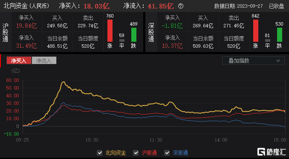The width and height of the screenshot is (289, 159).
Task: Click the 北向资金 legend label
Action: pyautogui.click(x=116, y=153)
